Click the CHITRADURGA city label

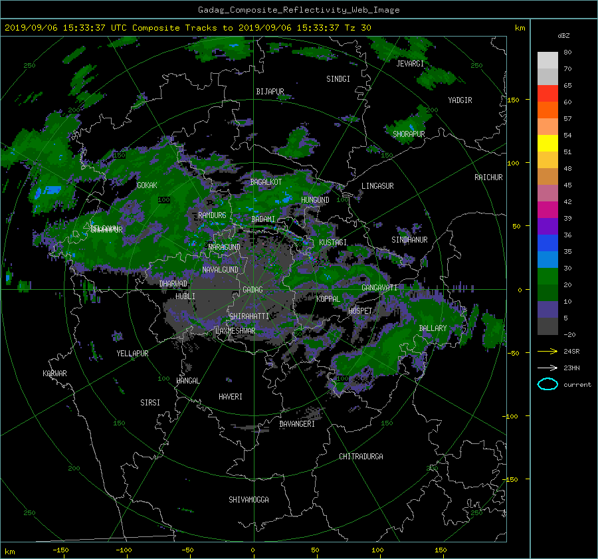click(361, 457)
